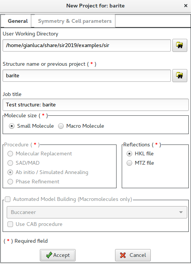Click the red X icon on Cancel

(123, 255)
